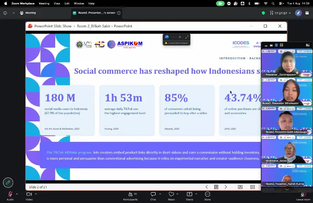This screenshot has width=313, height=203.
Task: Open the Help menu
Action: 91,3
